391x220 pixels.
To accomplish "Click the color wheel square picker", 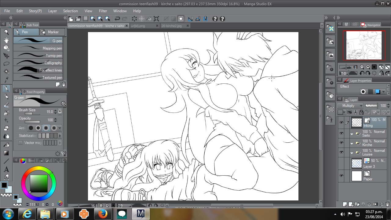I will point(38,183).
